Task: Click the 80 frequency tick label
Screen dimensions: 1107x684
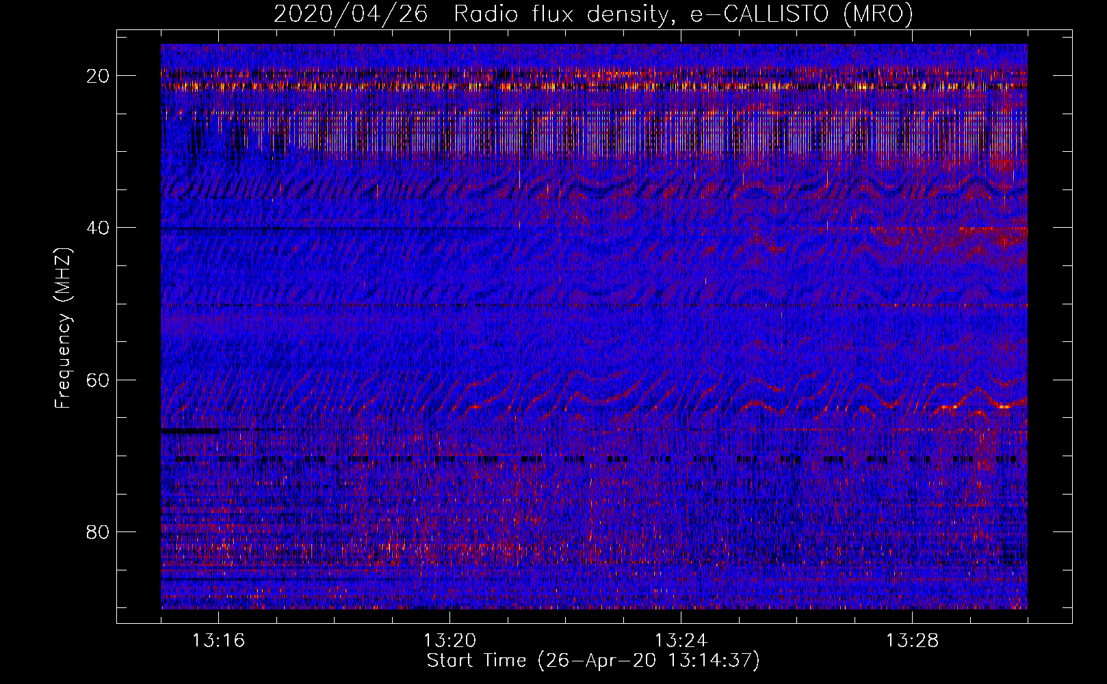Action: [x=98, y=532]
